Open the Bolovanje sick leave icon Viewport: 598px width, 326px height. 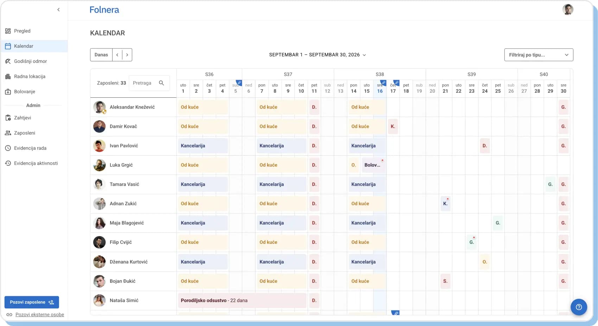(8, 92)
